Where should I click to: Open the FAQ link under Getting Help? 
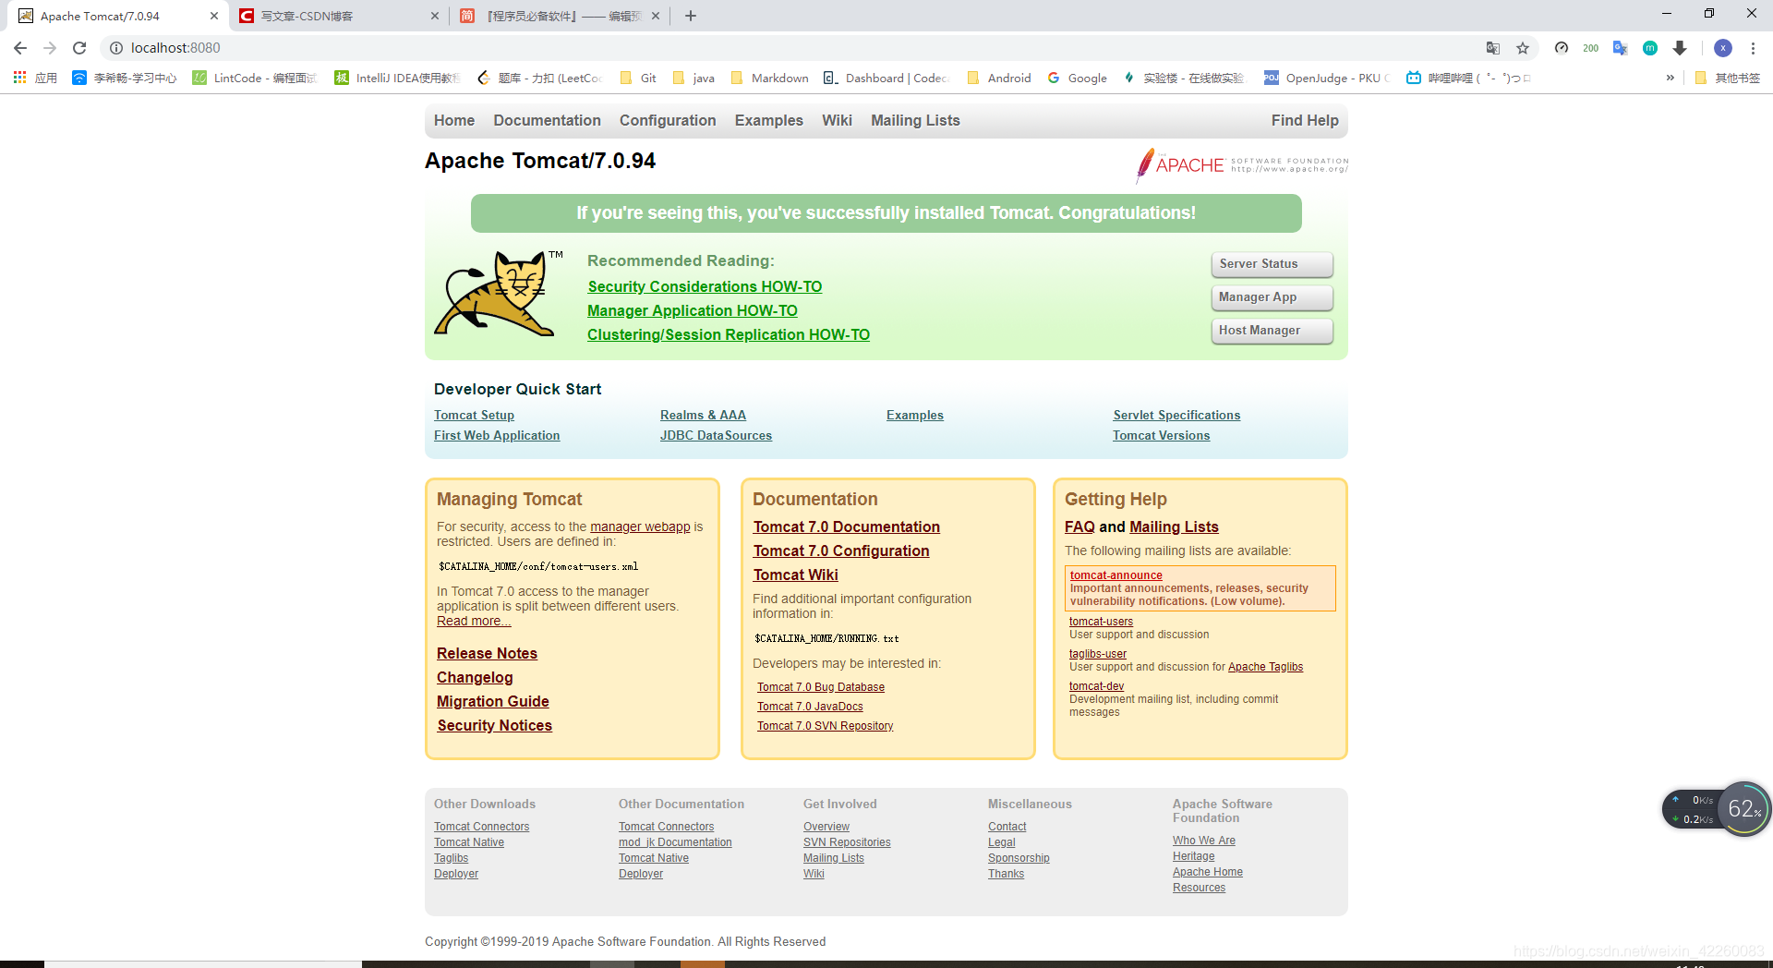(1079, 526)
